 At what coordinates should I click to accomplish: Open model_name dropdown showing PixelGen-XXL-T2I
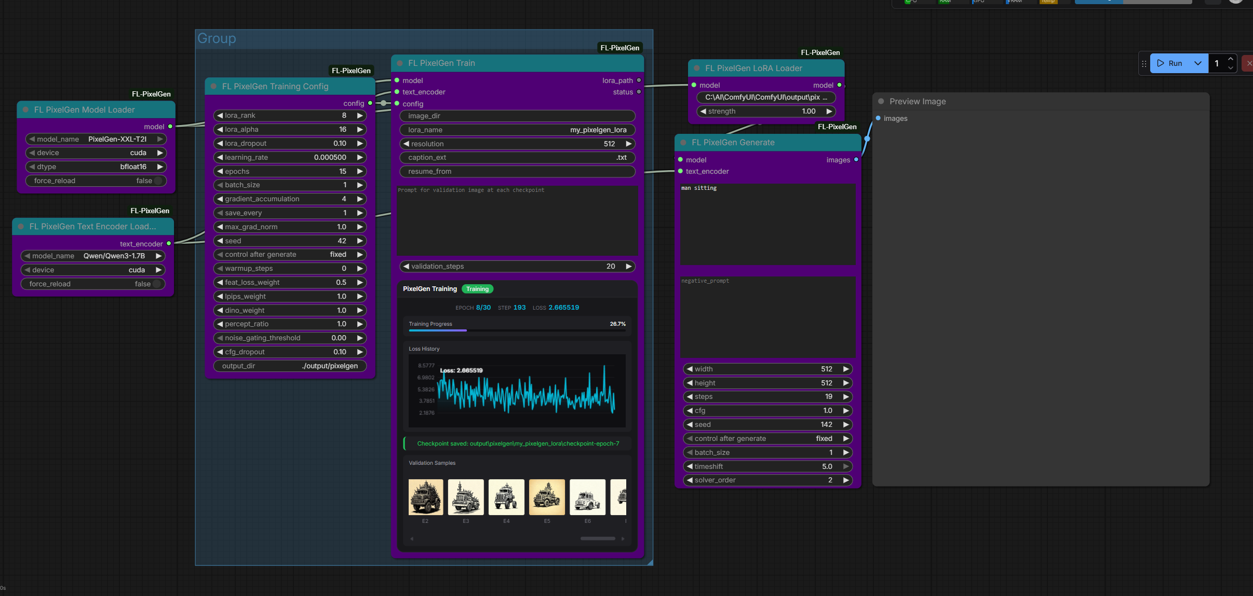click(96, 140)
